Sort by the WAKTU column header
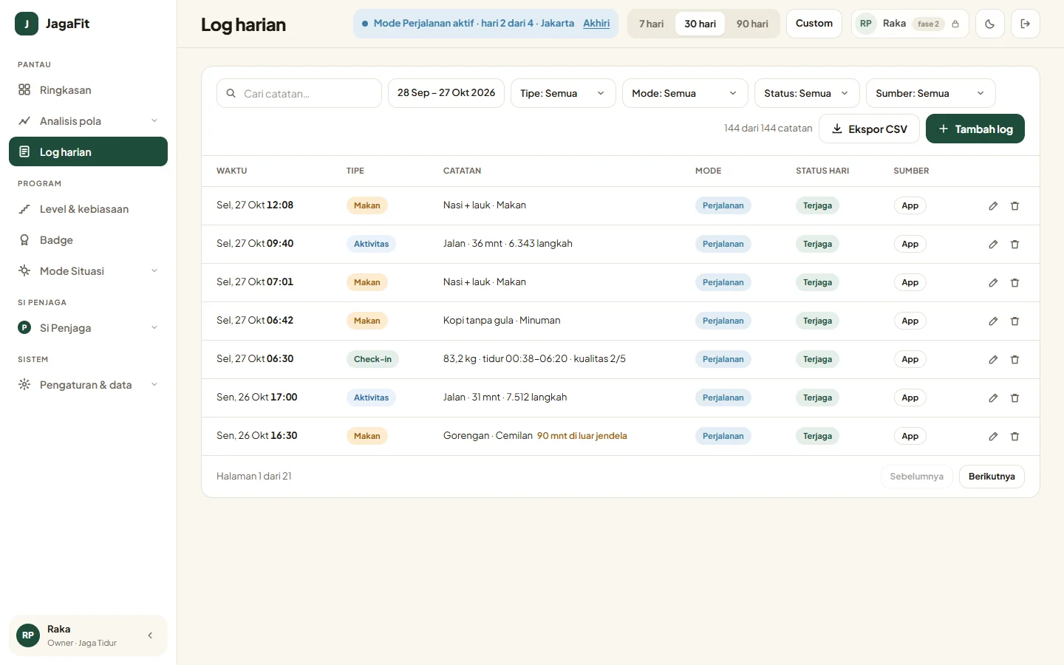 pos(232,171)
